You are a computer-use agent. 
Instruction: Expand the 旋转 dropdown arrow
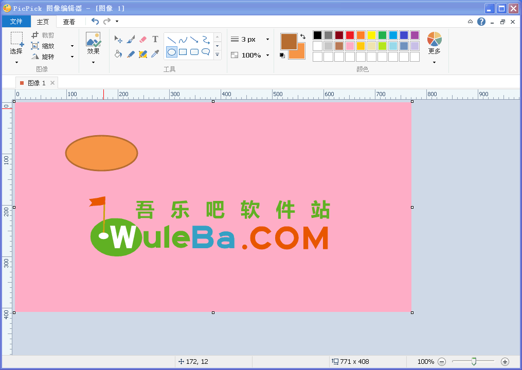pyautogui.click(x=72, y=57)
